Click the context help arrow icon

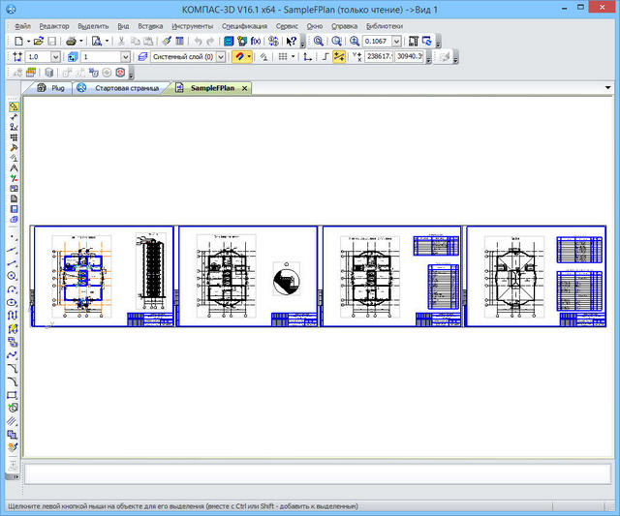click(x=291, y=42)
